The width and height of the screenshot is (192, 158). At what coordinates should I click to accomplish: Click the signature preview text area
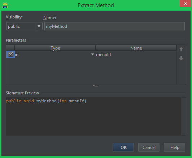(x=93, y=116)
